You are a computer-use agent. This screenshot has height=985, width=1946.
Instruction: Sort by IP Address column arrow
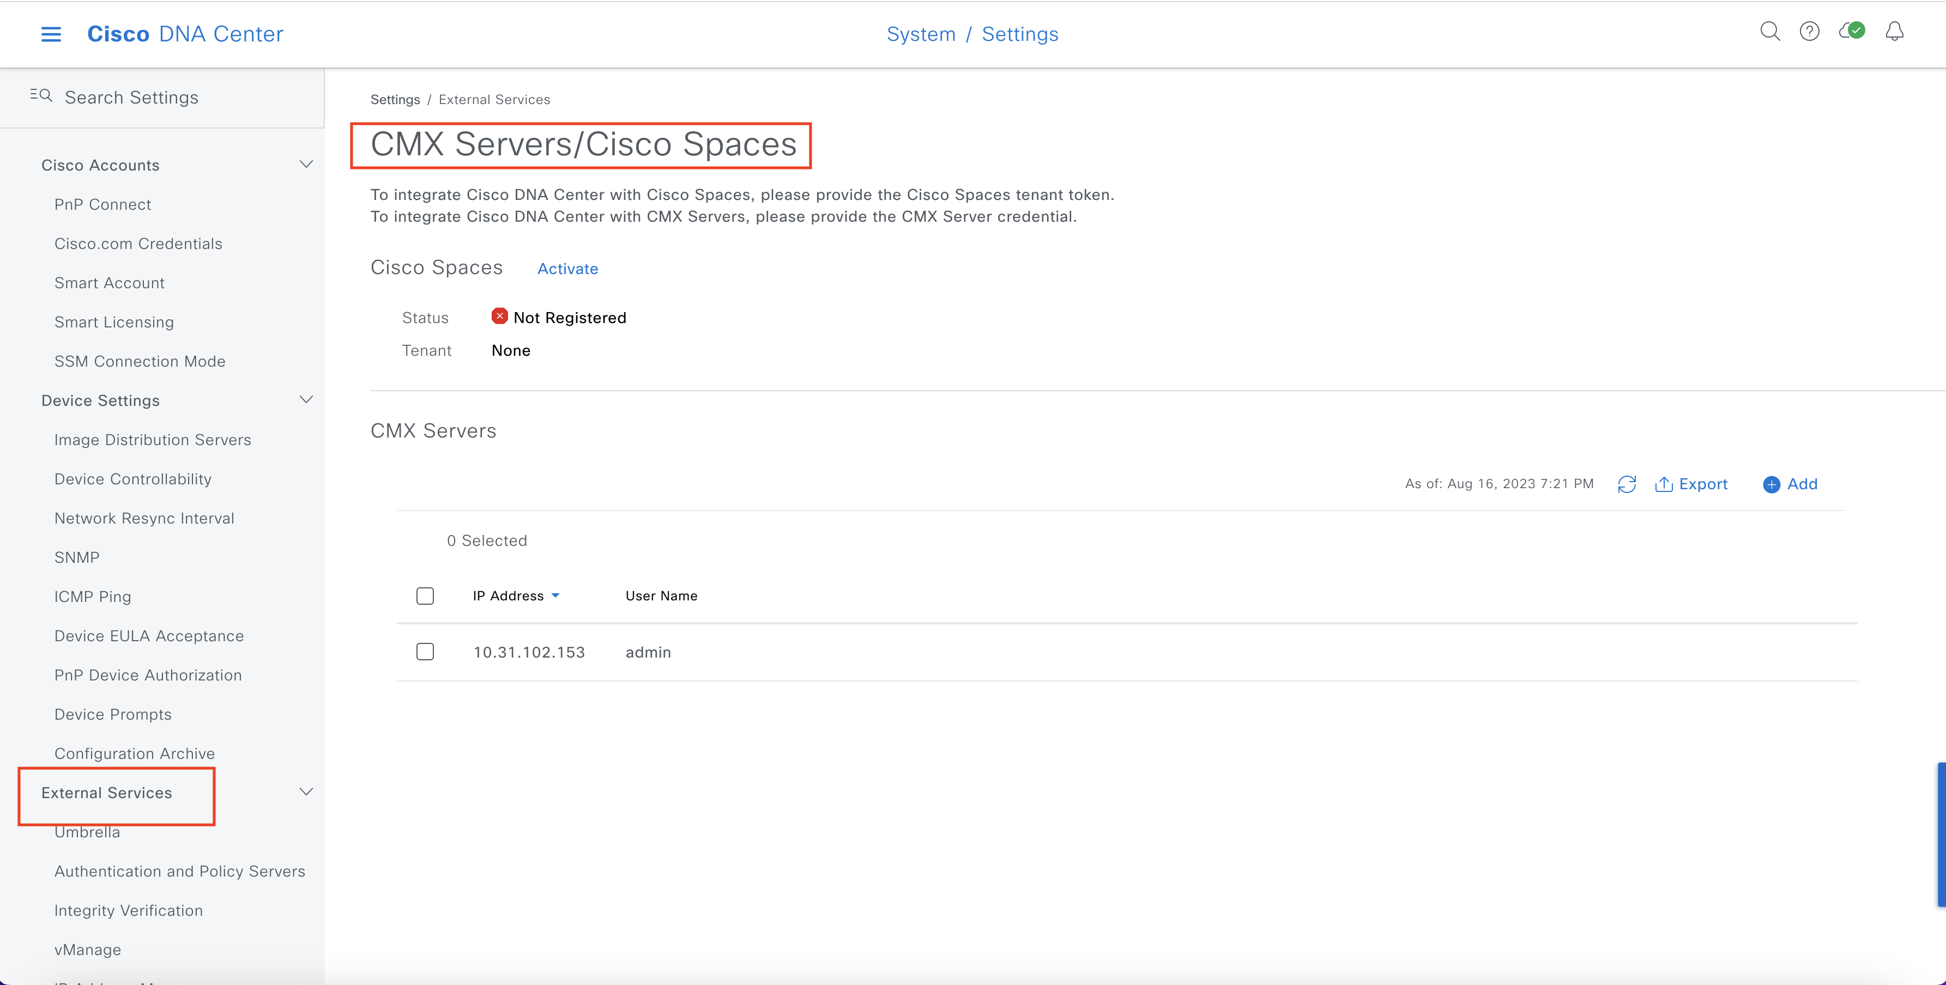556,596
